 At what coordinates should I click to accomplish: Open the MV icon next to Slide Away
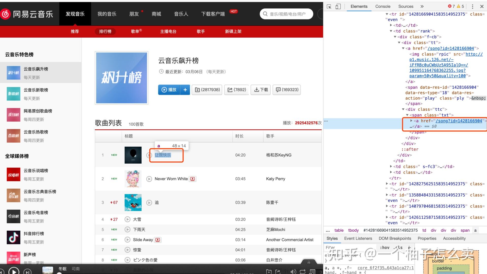[x=158, y=240]
